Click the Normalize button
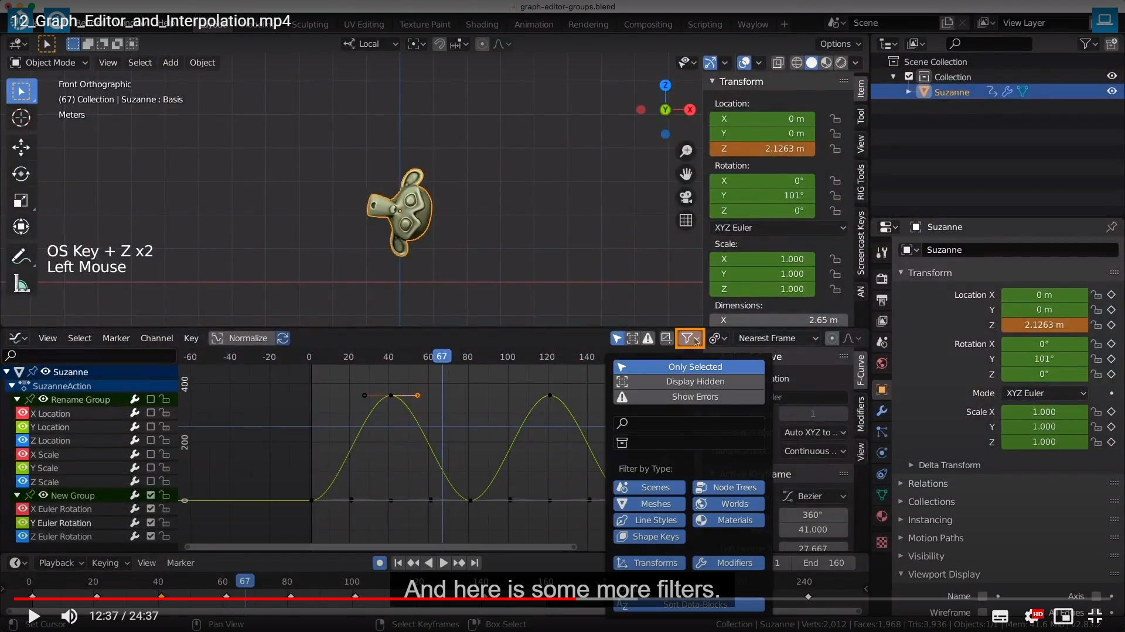Image resolution: width=1125 pixels, height=632 pixels. click(x=241, y=338)
